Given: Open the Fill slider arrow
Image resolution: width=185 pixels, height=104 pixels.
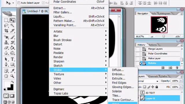Looking at the screenshot, I should click(x=181, y=87).
